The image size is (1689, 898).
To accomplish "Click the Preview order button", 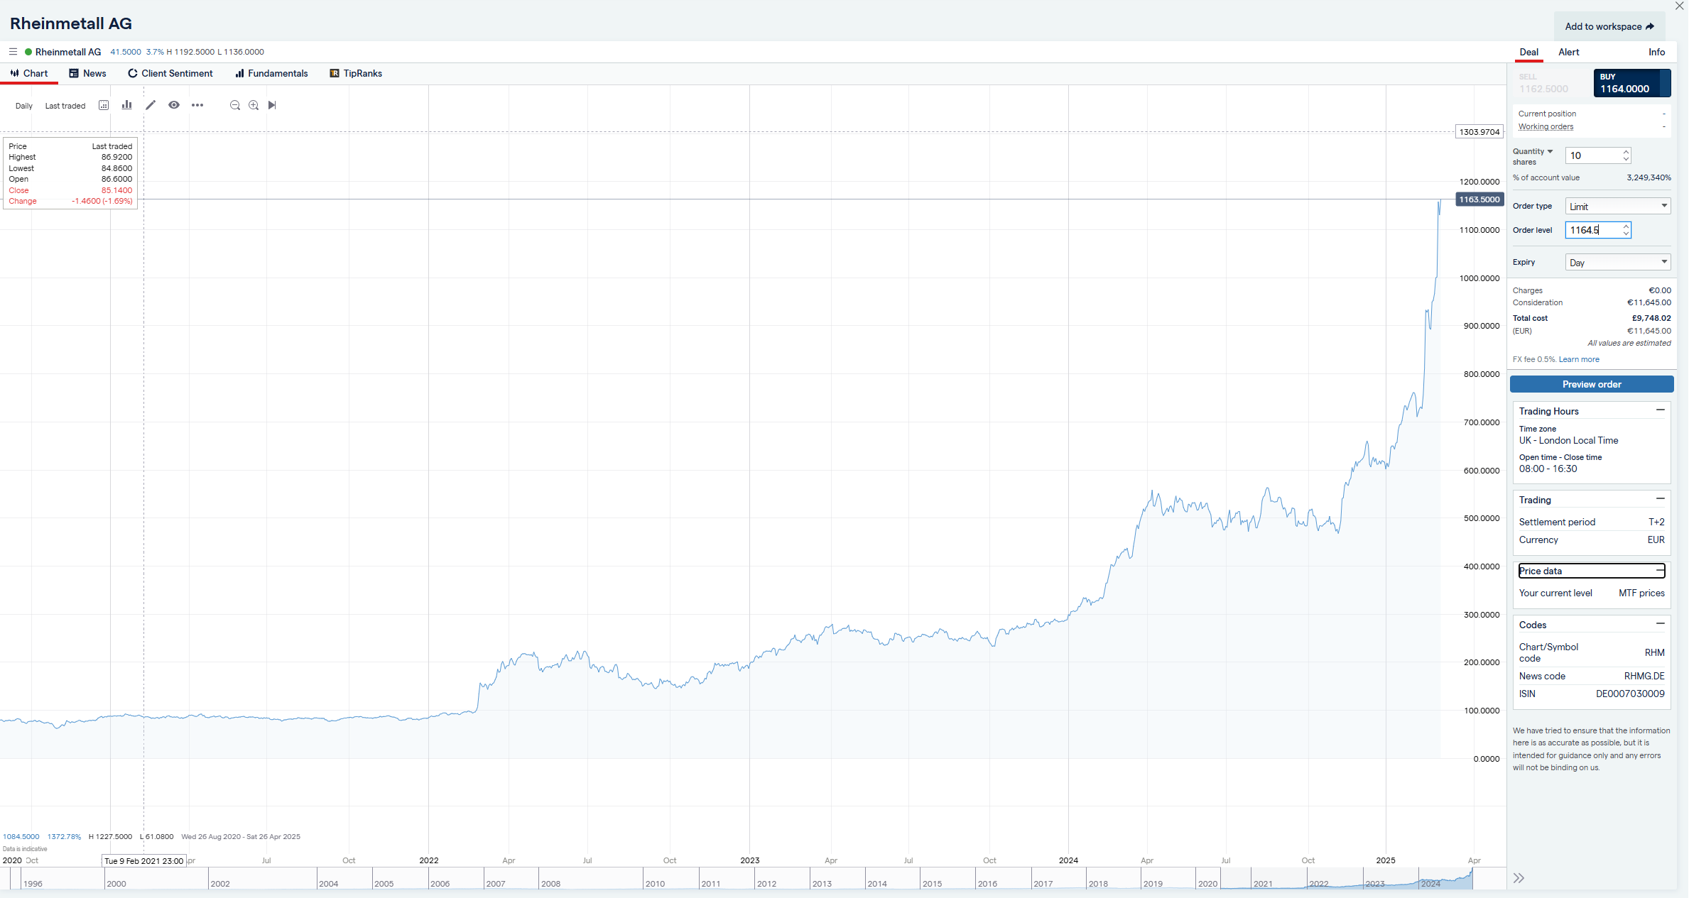I will click(1592, 384).
